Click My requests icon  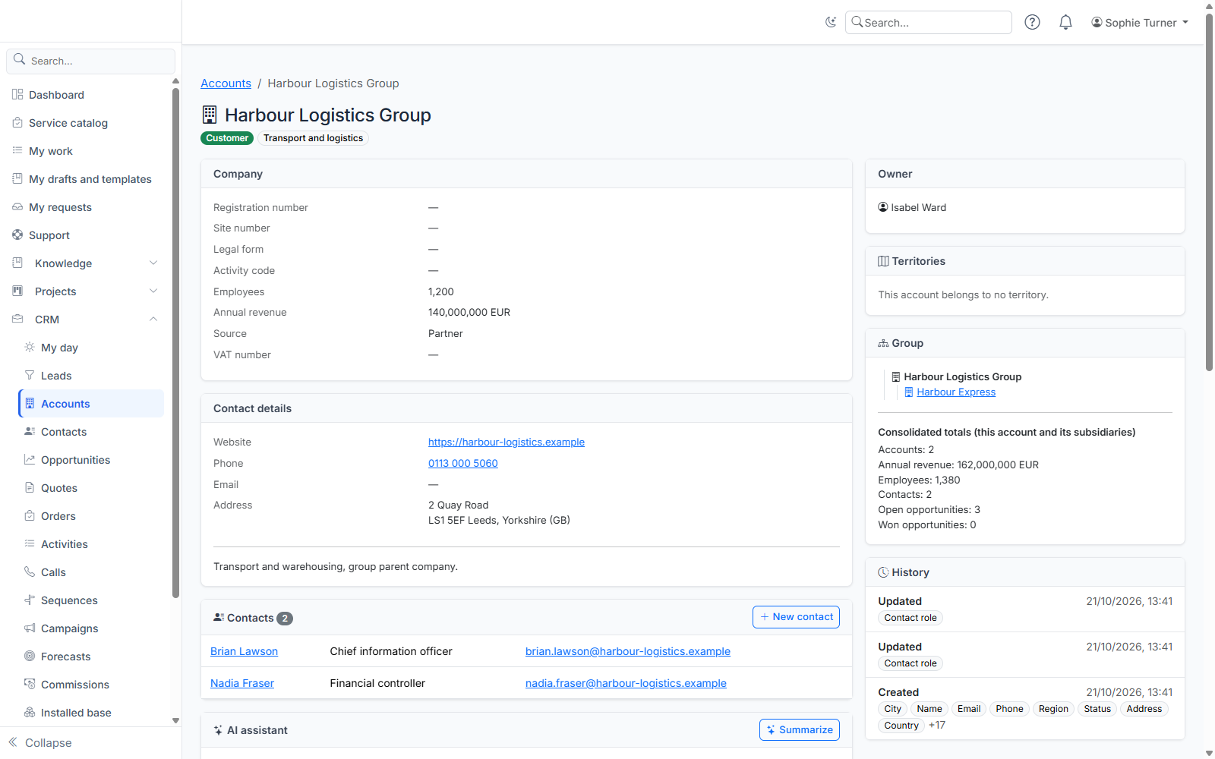click(17, 207)
